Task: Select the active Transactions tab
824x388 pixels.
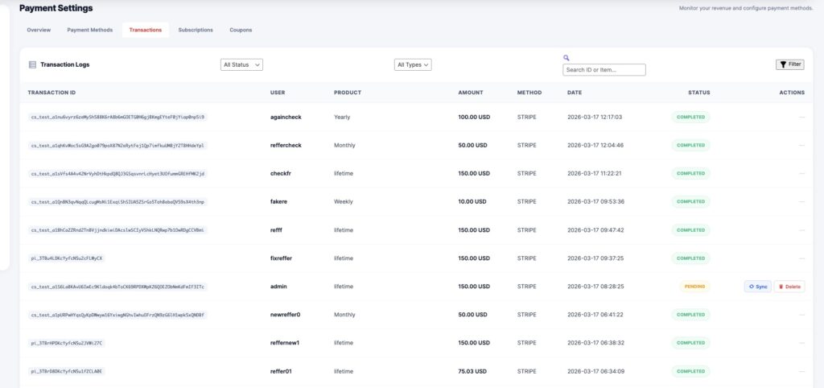Action: click(146, 30)
